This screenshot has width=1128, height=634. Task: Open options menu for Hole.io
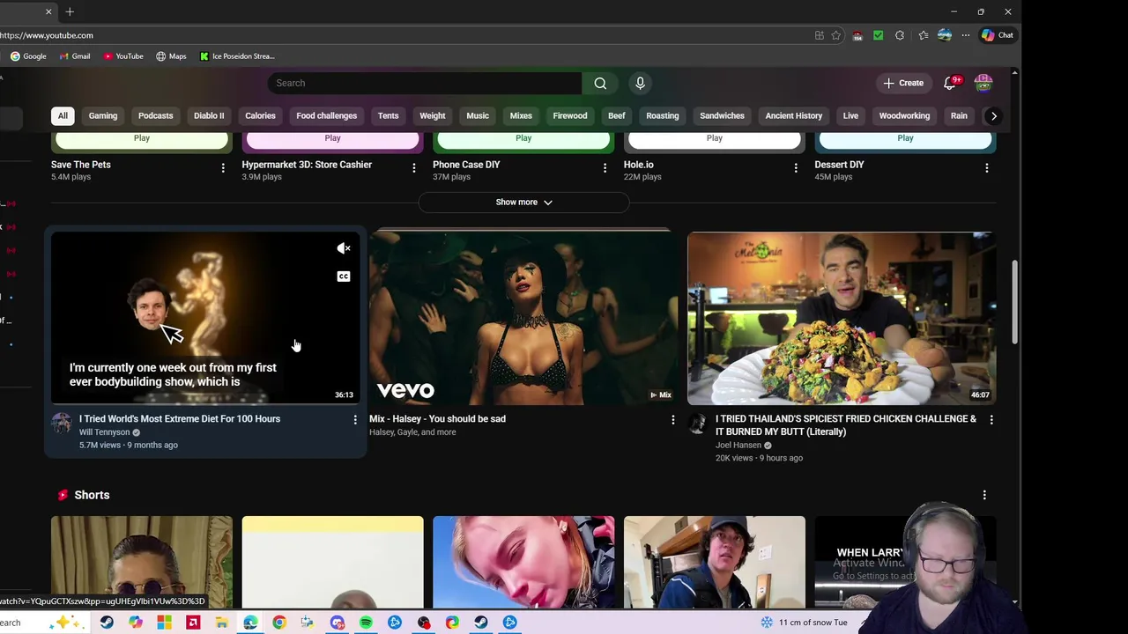coord(796,167)
